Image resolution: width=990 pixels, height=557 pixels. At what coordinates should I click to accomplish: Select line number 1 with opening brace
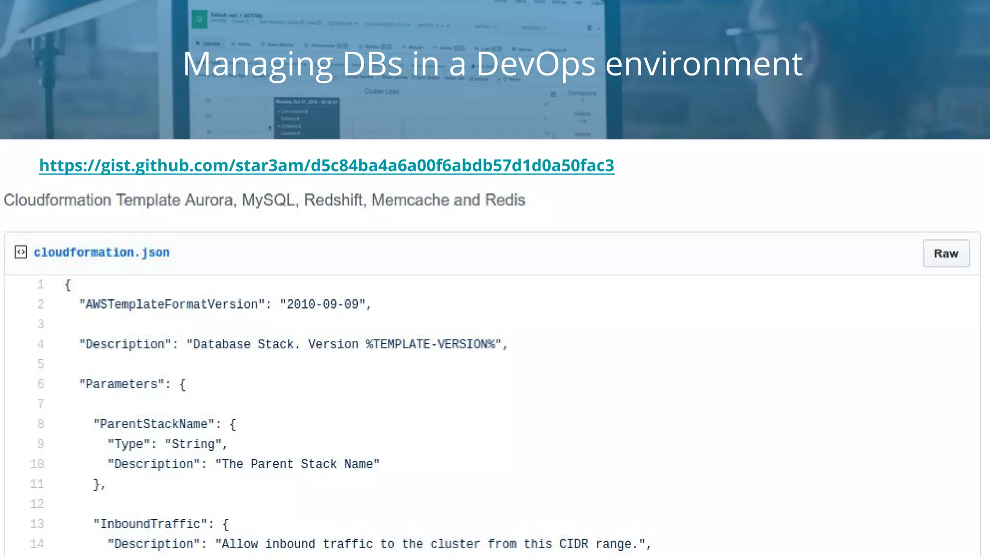click(41, 284)
